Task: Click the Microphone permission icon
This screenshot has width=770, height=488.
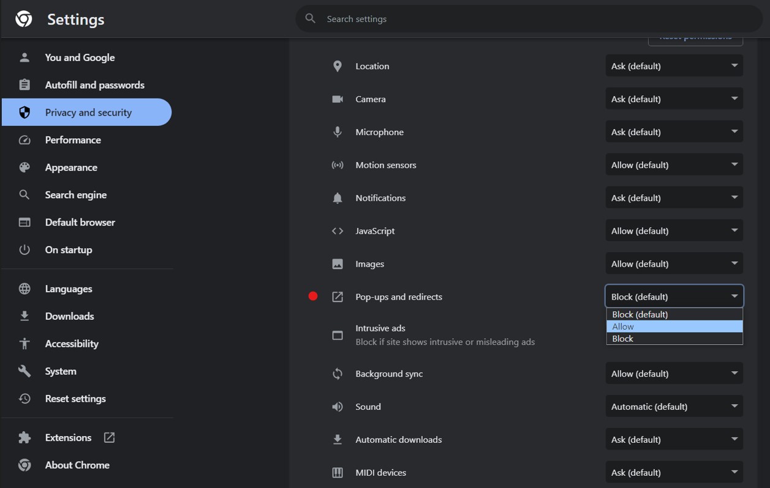Action: tap(338, 132)
